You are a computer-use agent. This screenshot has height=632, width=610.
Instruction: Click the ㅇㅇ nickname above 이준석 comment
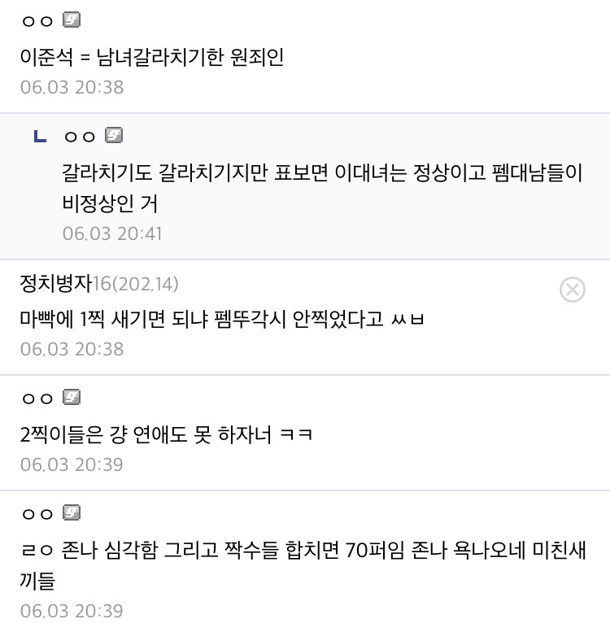37,21
